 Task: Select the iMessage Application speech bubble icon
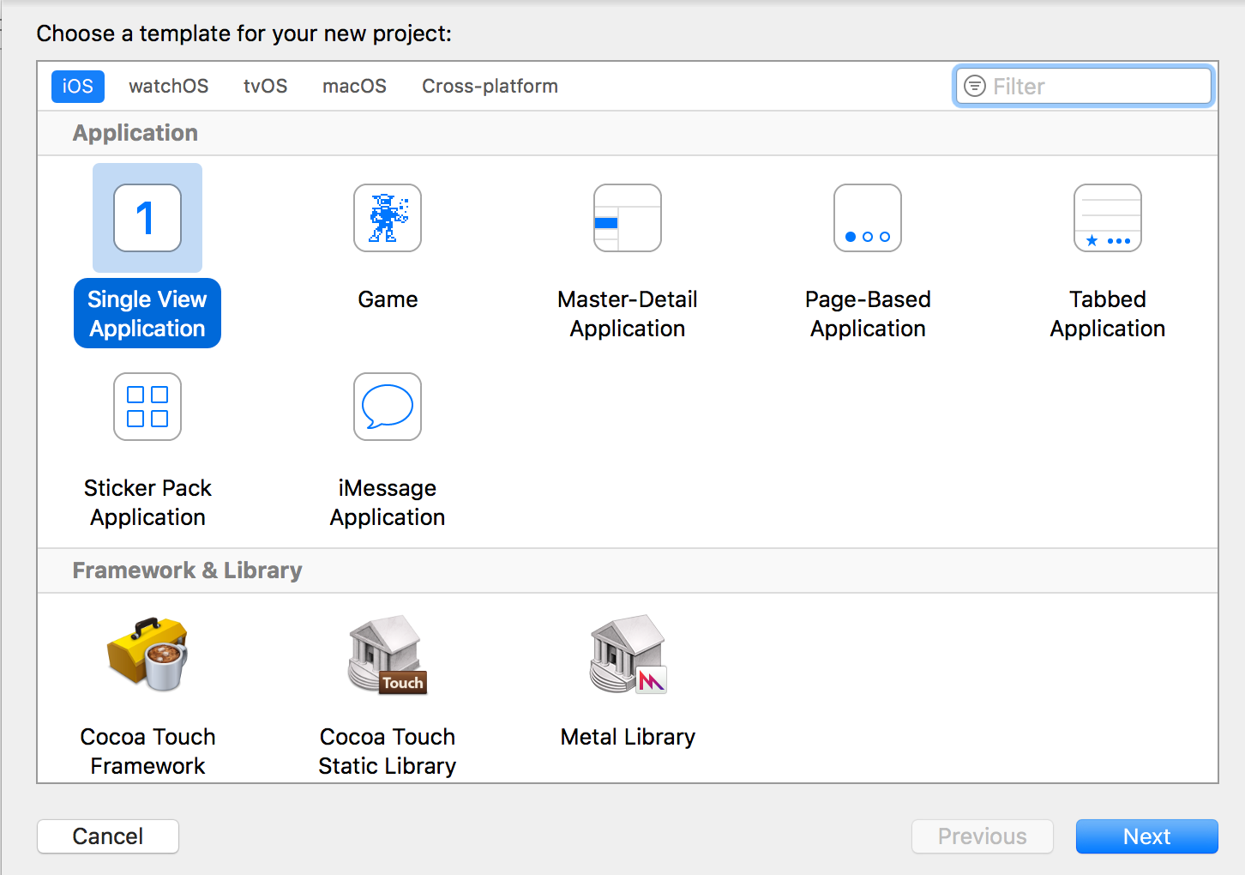(x=388, y=407)
